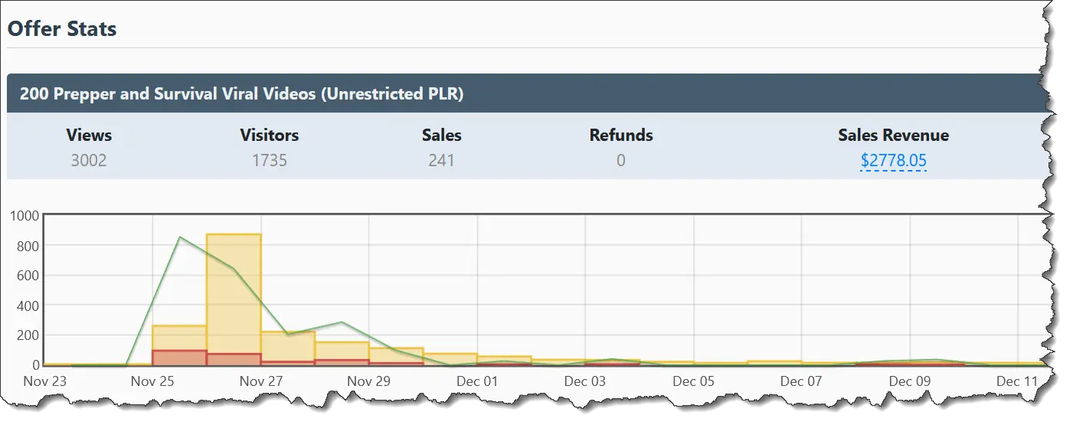Click the Dec 09 x-axis label

910,381
